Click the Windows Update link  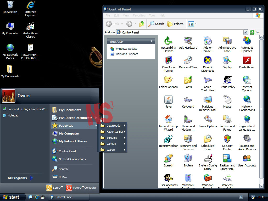pyautogui.click(x=126, y=49)
